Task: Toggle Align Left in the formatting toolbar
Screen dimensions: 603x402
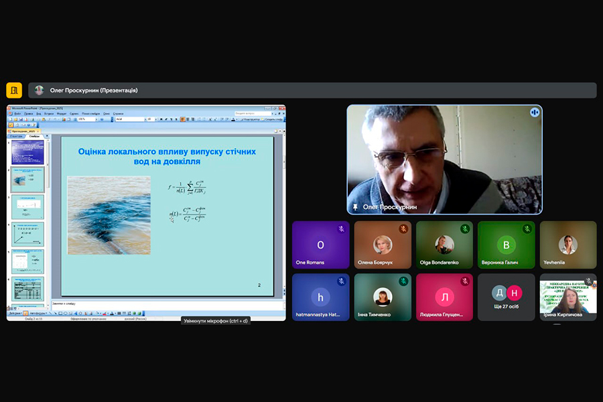Action: [x=183, y=119]
